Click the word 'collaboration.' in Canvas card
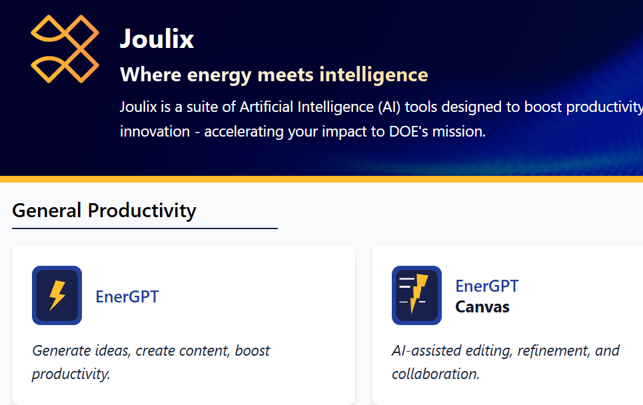The height and width of the screenshot is (405, 643). pyautogui.click(x=435, y=374)
